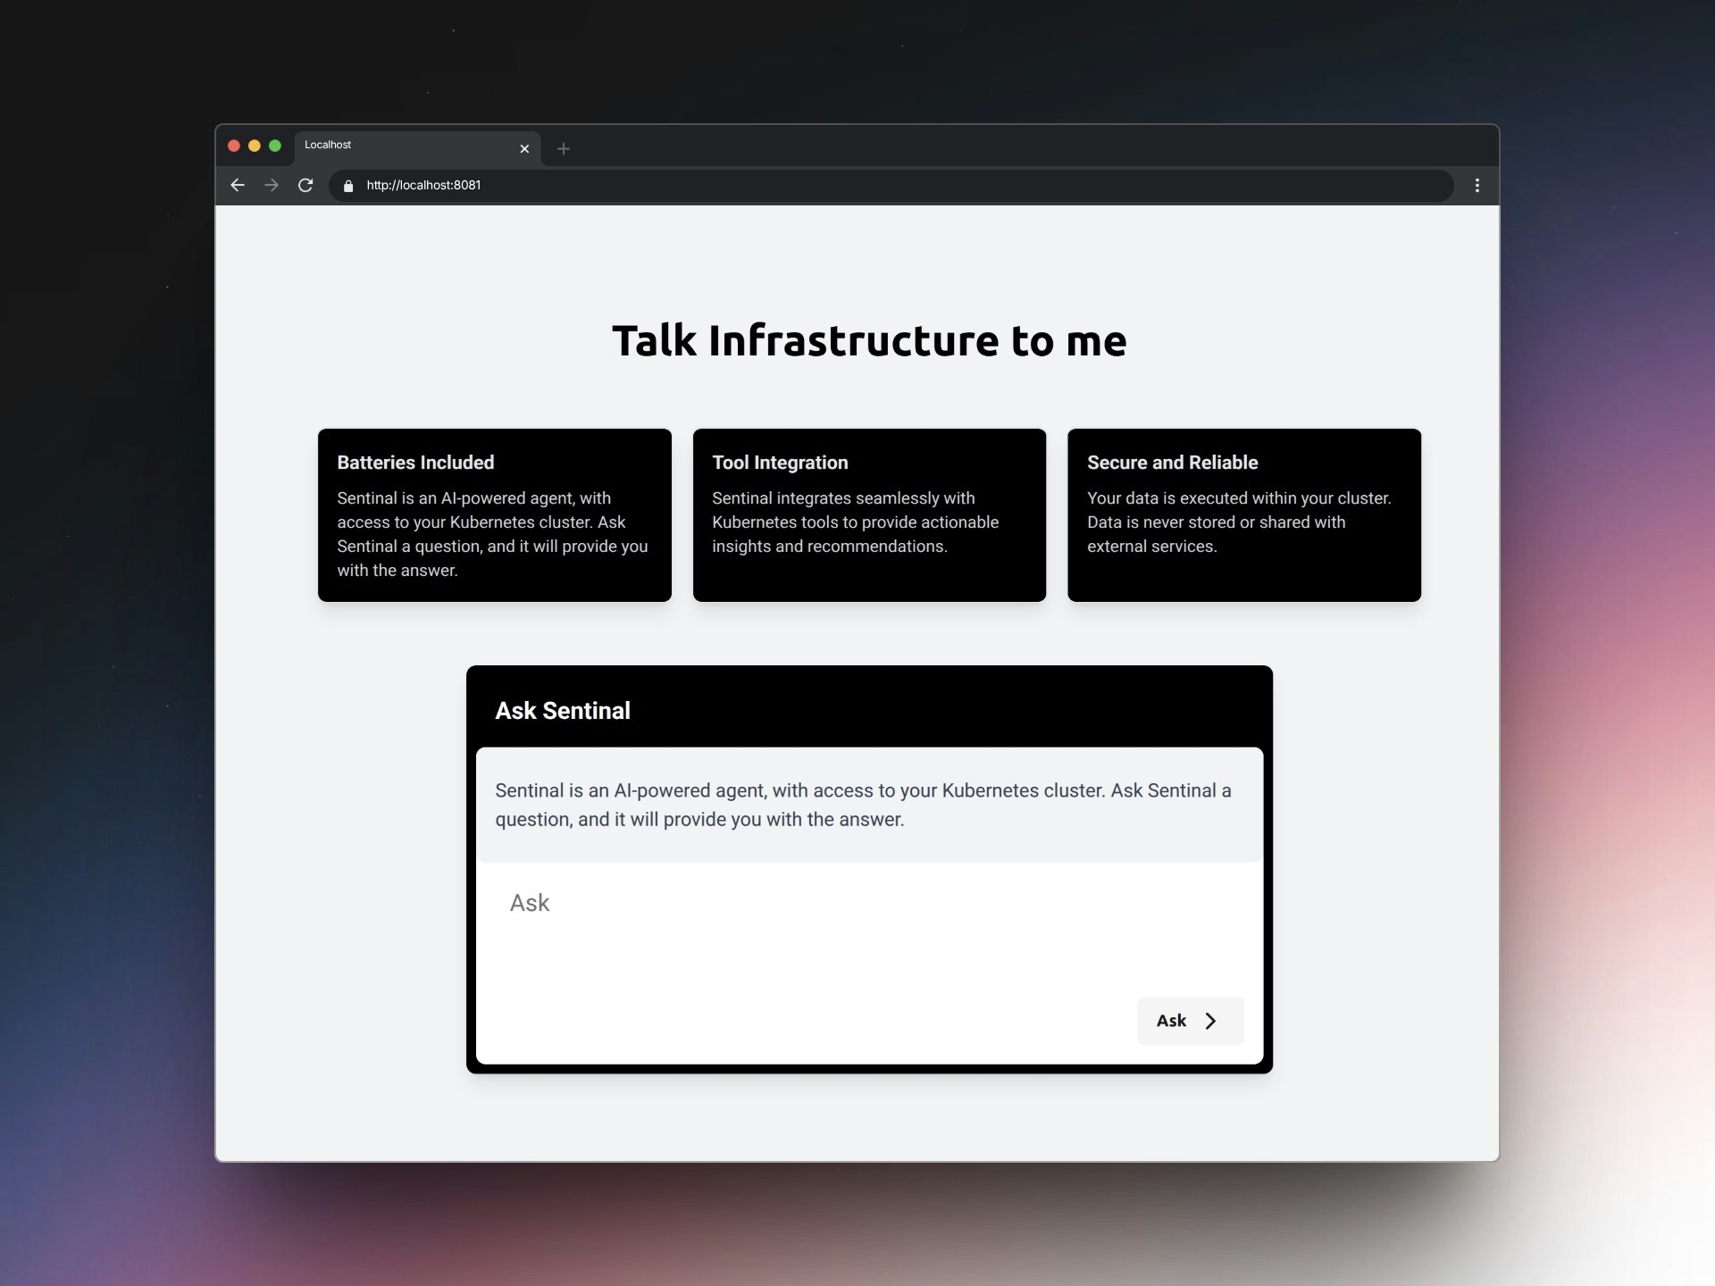Click the Batteries Included card

494,514
